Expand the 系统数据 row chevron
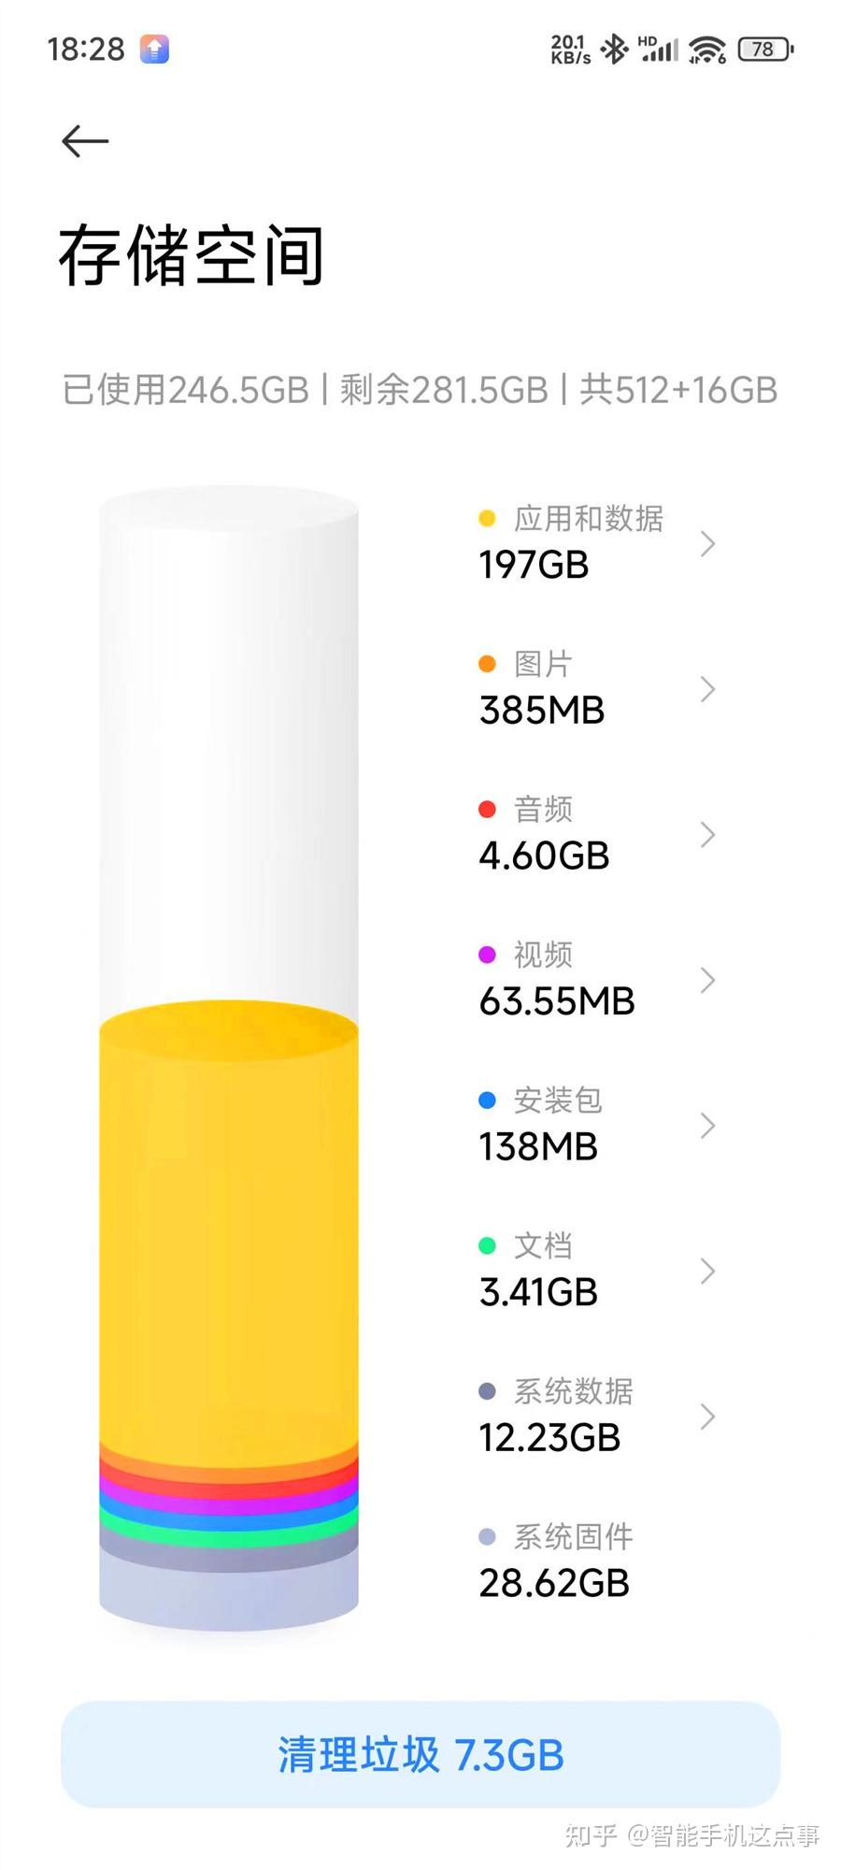Screen dimensions: 841x1870 coord(708,1417)
